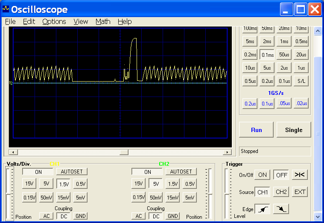Image resolution: width=324 pixels, height=223 pixels.
Task: Click the oscilloscope title bar app icon
Action: click(6, 9)
